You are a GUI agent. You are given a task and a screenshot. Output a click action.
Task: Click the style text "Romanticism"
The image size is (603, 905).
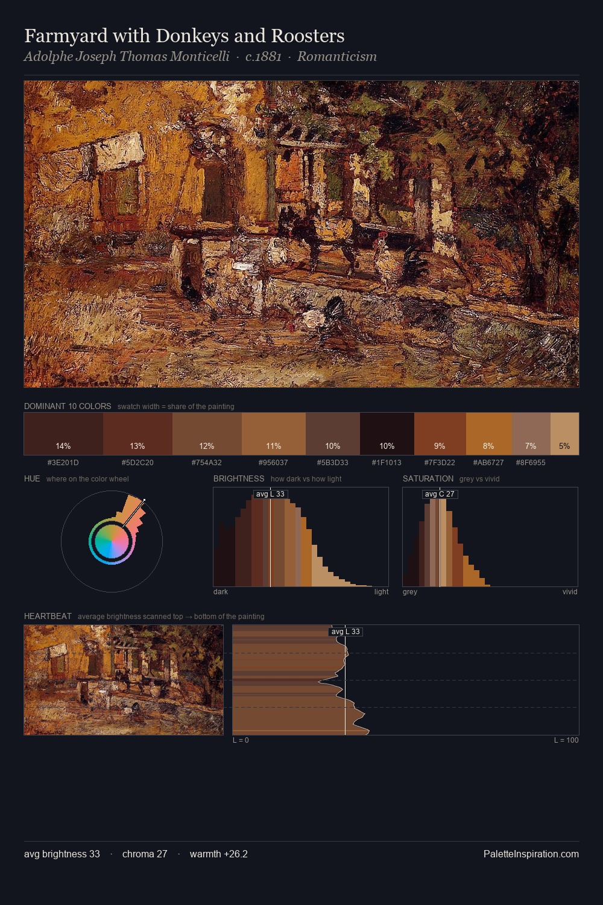tap(337, 56)
